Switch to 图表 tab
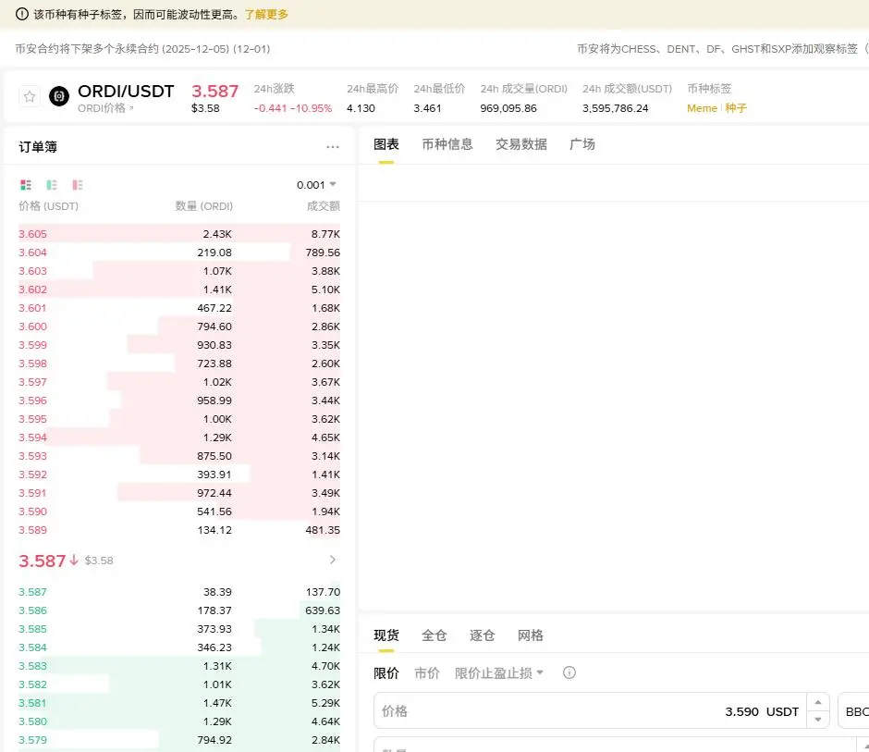This screenshot has width=869, height=752. coord(386,144)
